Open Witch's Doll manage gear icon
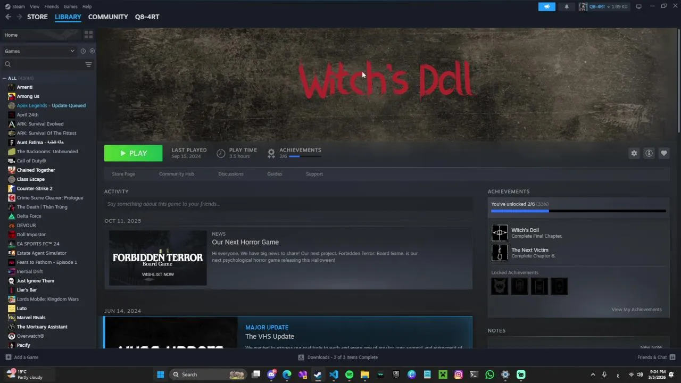 tap(634, 153)
